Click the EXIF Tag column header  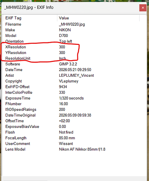30,18
